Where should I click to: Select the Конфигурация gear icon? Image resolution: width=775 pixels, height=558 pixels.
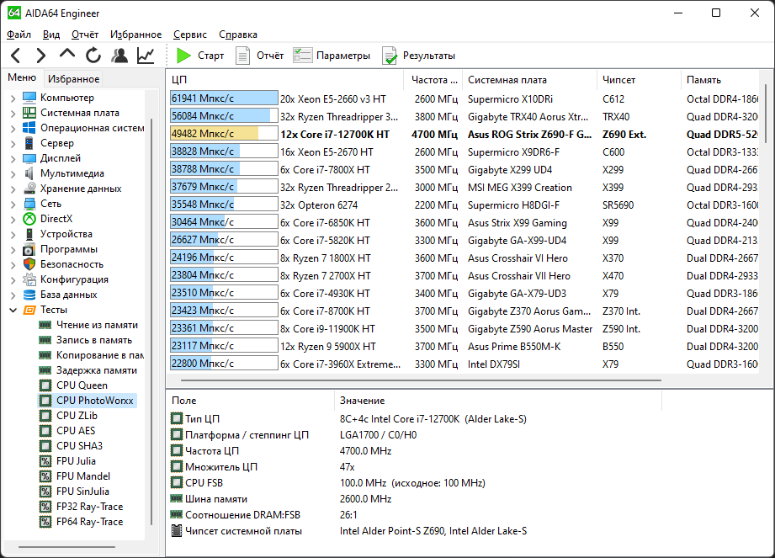[29, 279]
